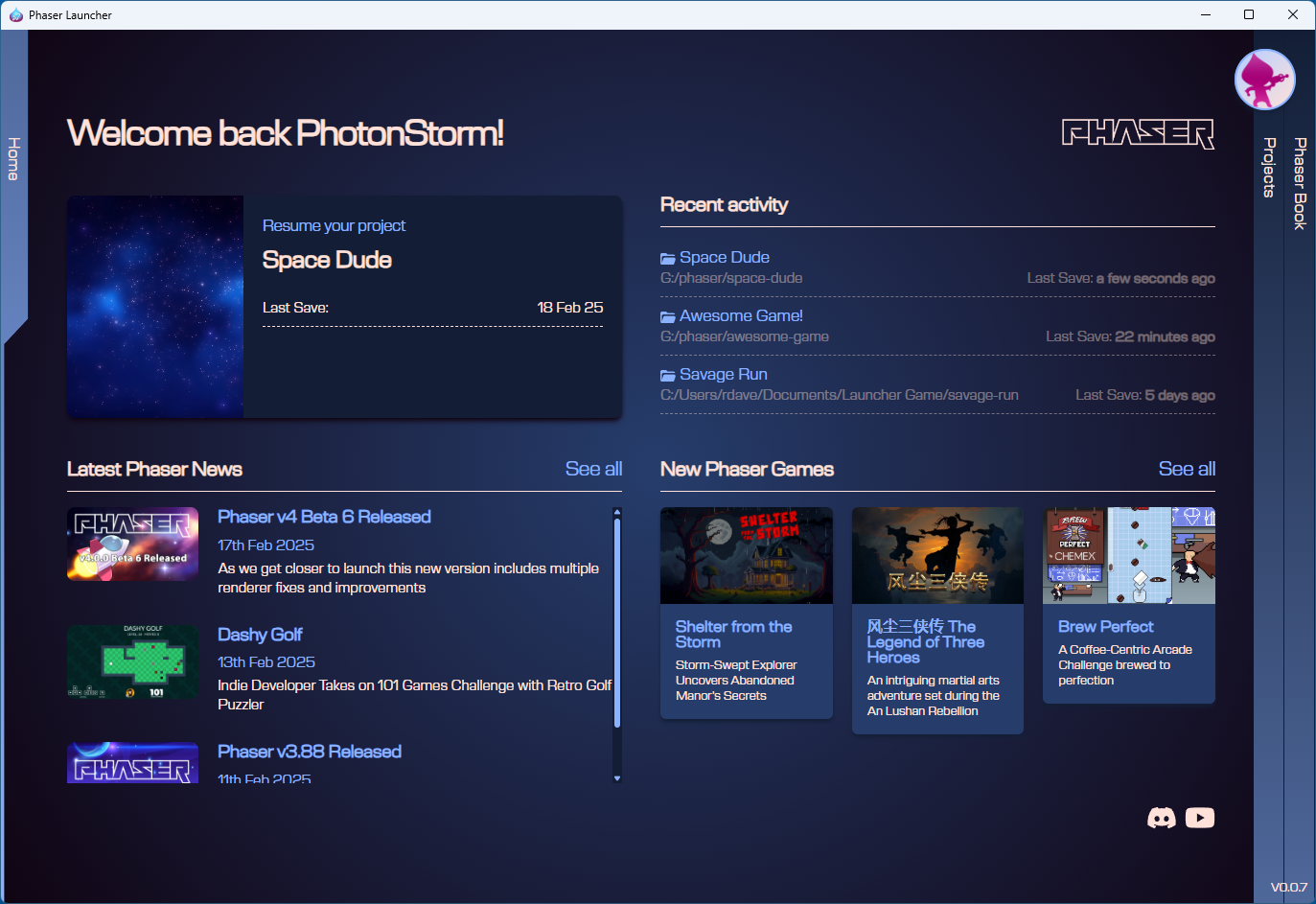
Task: Open the Phaser v4 Beta 6 Released article
Action: tap(324, 517)
